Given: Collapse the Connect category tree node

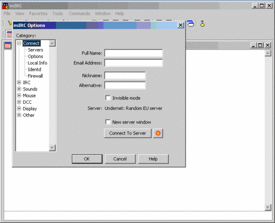Looking at the screenshot, I should pos(19,43).
